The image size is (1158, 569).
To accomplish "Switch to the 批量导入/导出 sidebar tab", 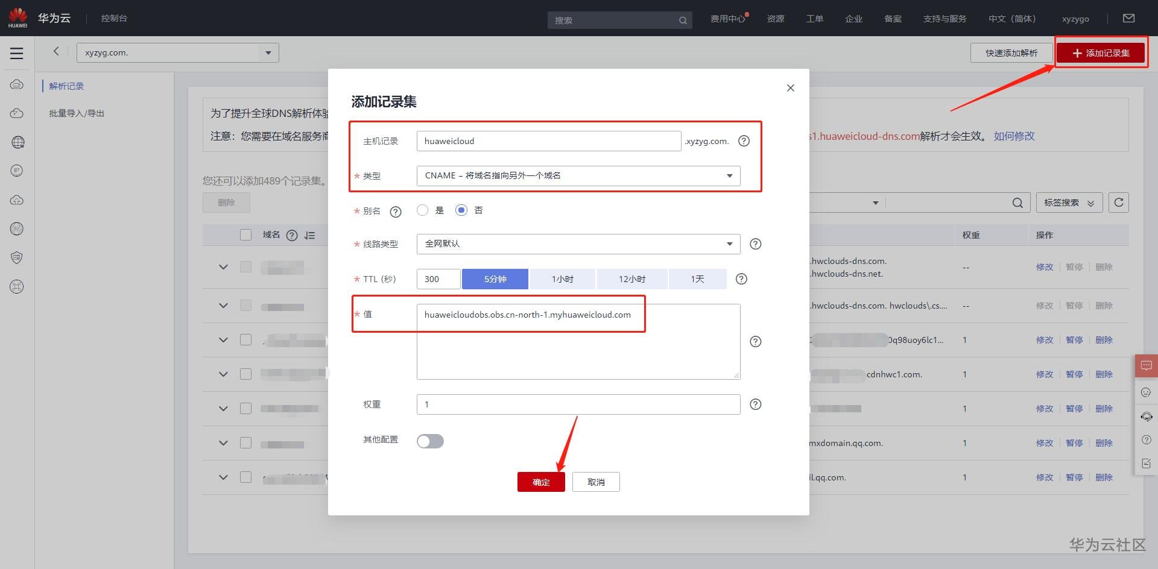I will tap(77, 113).
